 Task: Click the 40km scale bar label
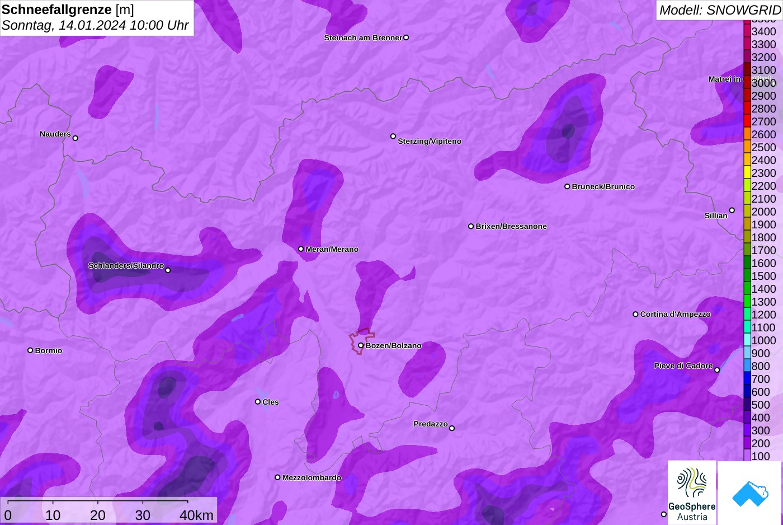tap(196, 515)
